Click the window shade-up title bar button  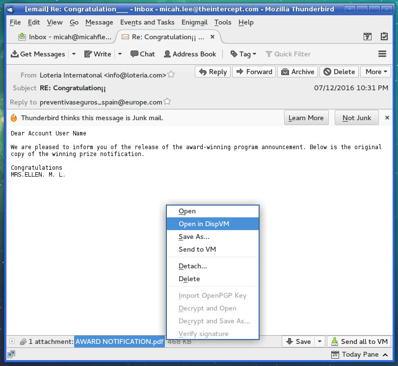pyautogui.click(x=349, y=9)
